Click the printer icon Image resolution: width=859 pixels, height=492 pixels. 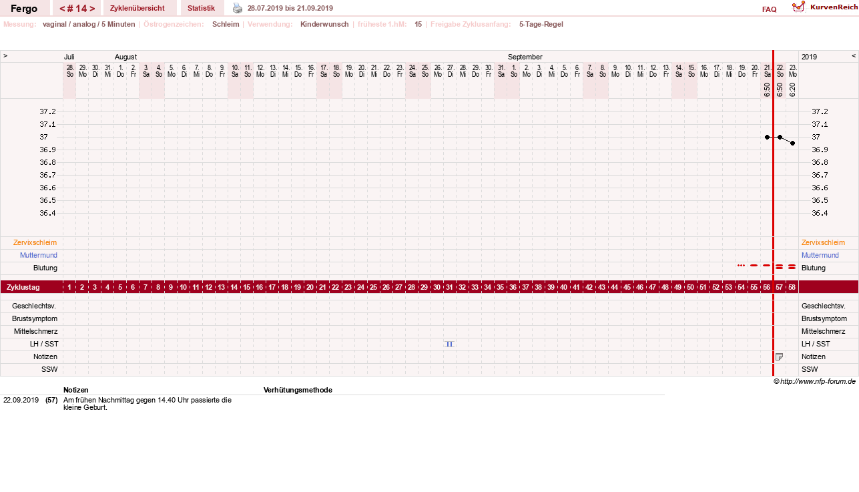[238, 8]
